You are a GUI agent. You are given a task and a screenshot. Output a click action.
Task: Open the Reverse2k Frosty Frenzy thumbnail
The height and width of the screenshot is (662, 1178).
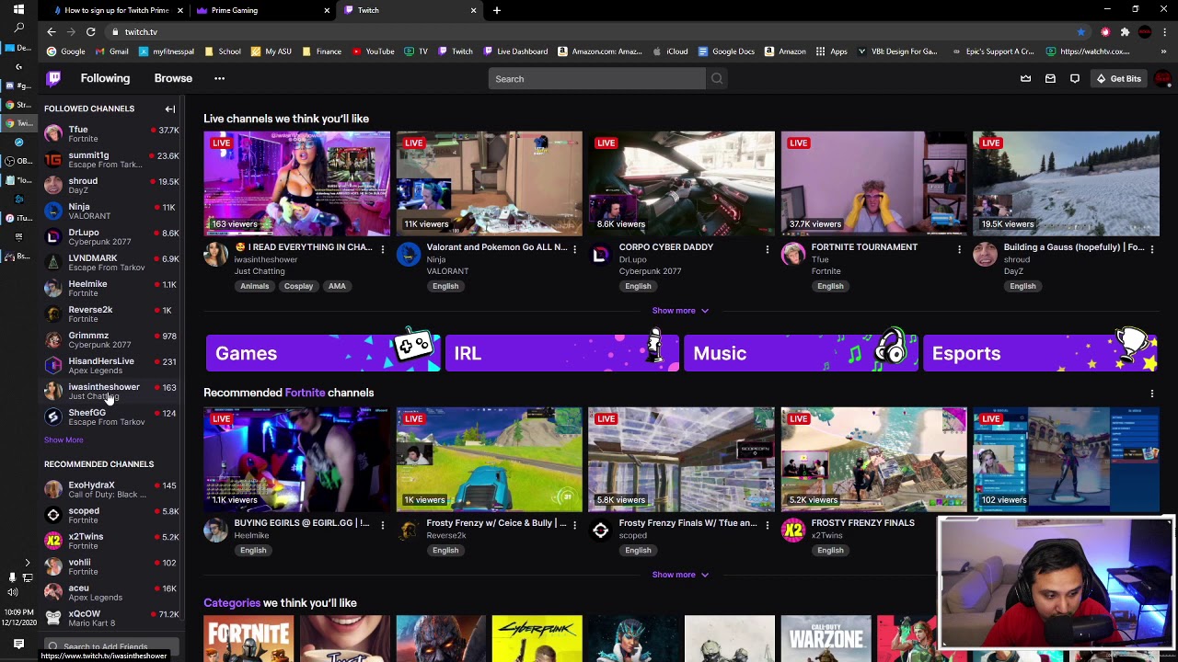coord(489,459)
